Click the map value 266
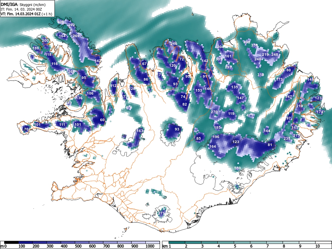This screenshot has height=249, width=332. tap(71, 72)
